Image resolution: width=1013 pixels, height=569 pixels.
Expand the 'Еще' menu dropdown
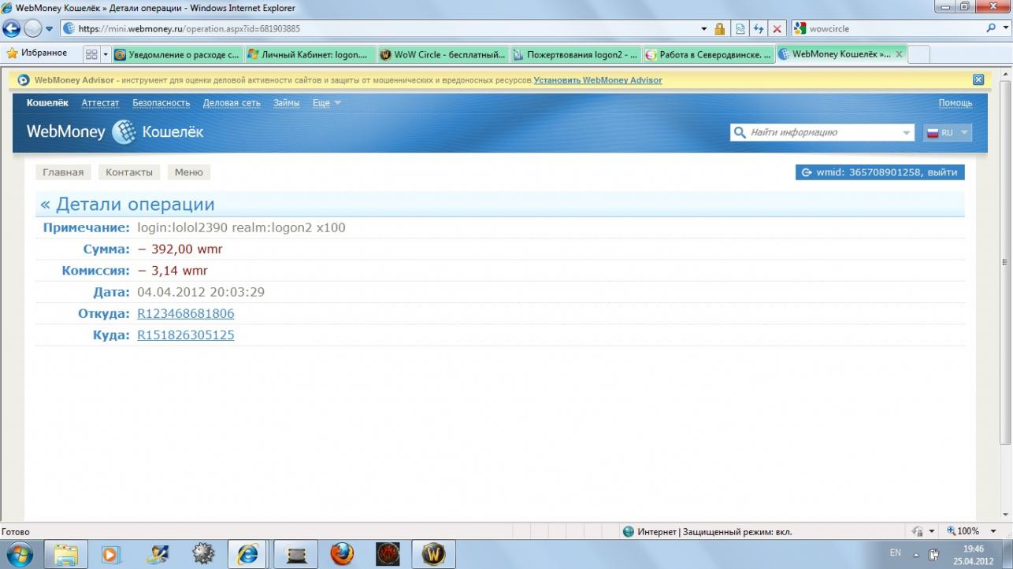tap(327, 103)
